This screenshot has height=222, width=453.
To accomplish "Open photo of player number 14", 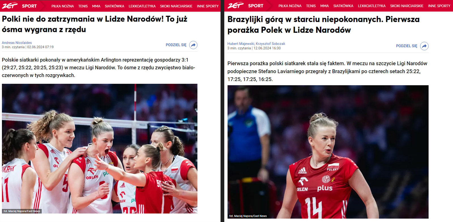I will pyautogui.click(x=328, y=152).
